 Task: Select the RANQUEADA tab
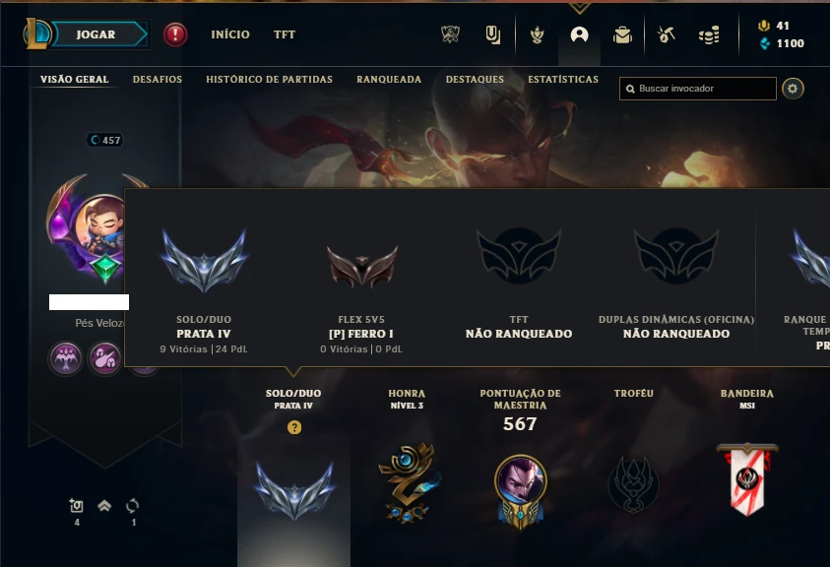tap(389, 80)
